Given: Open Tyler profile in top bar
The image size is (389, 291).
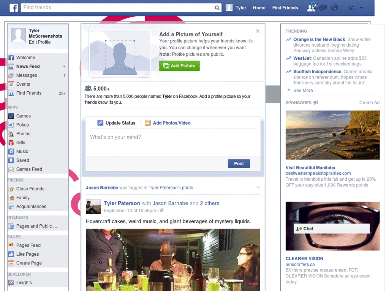Looking at the screenshot, I should (x=236, y=8).
